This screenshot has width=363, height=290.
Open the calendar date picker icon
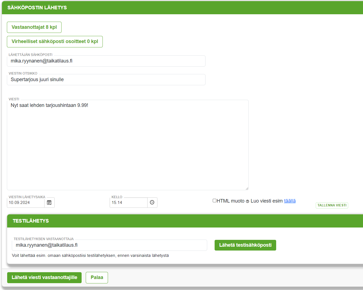coord(49,203)
